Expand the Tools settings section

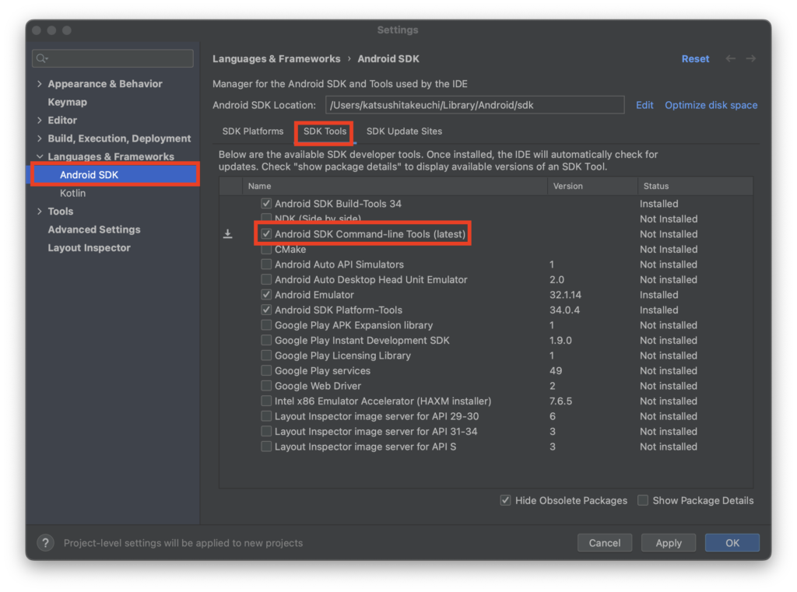click(40, 212)
